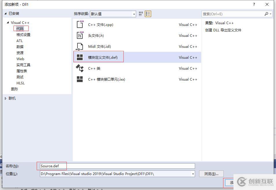276x190 pixels.
Task: Click the 创建 DLL 导出定义文件 description
Action: tap(223, 30)
